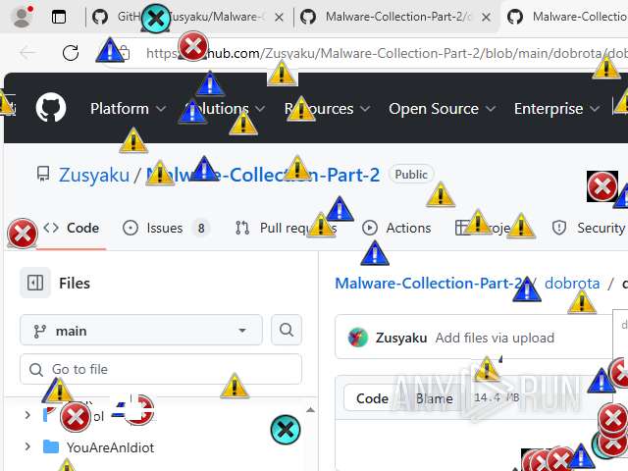This screenshot has width=628, height=471.
Task: Go back with the back arrow
Action: coord(27,52)
